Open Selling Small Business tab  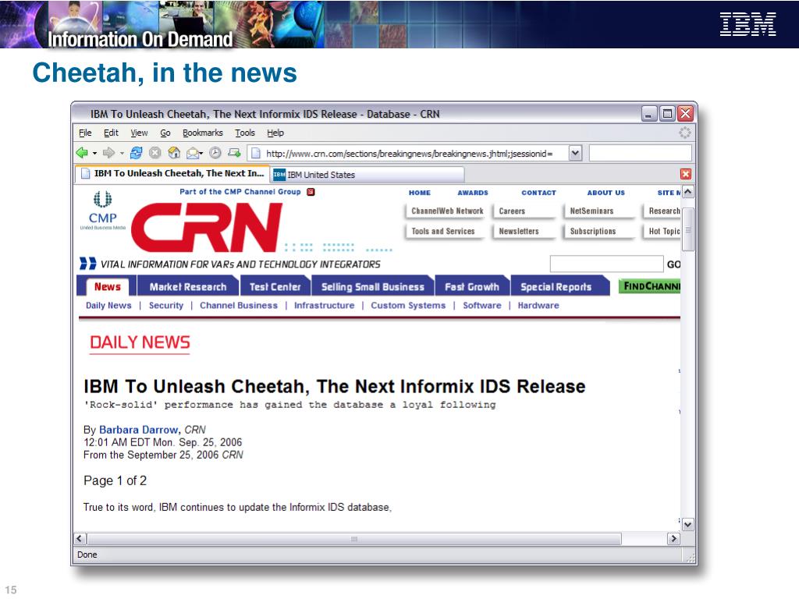[372, 287]
